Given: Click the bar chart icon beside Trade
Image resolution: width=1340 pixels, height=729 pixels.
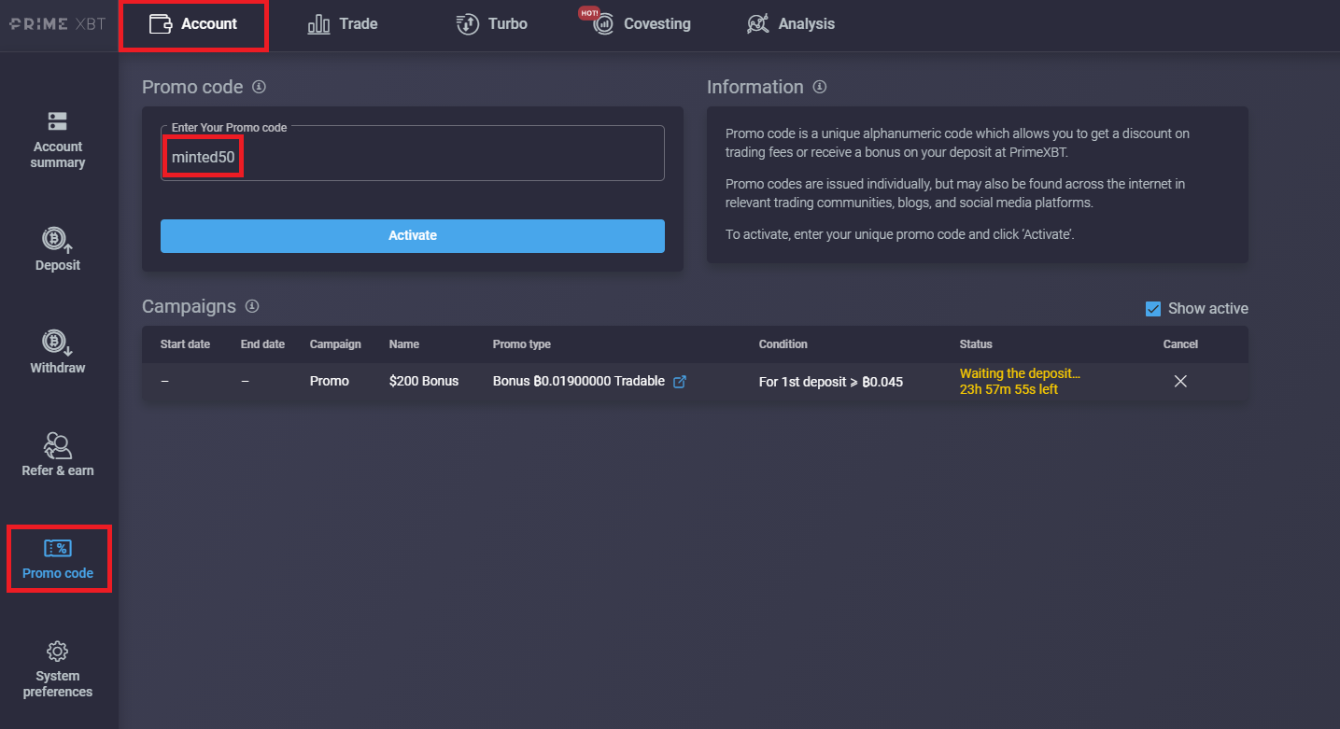Looking at the screenshot, I should coord(319,24).
